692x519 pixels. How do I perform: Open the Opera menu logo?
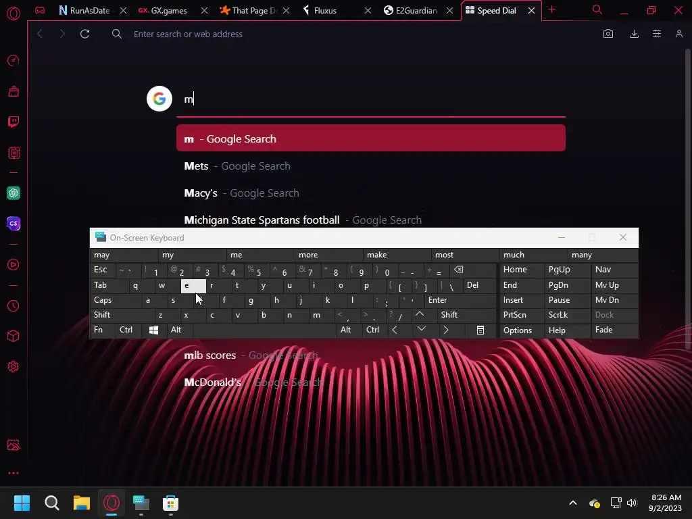(x=14, y=14)
